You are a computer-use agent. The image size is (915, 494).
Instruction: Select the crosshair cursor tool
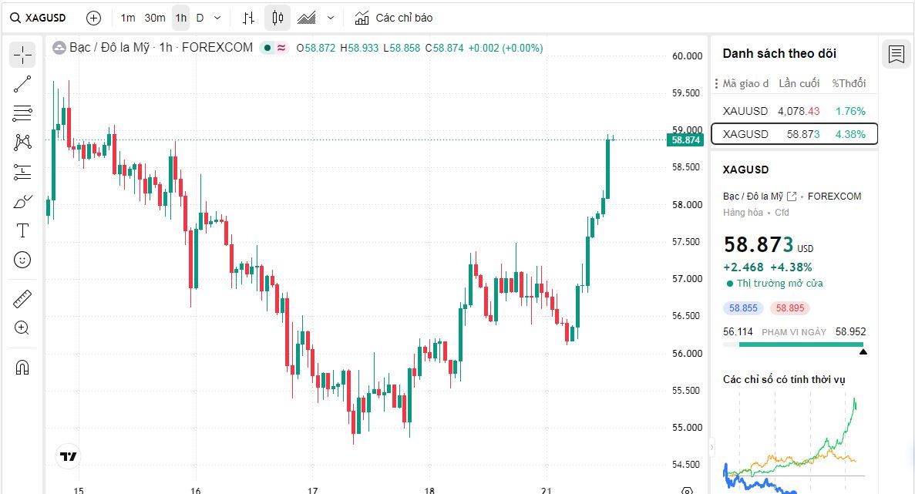coord(23,55)
